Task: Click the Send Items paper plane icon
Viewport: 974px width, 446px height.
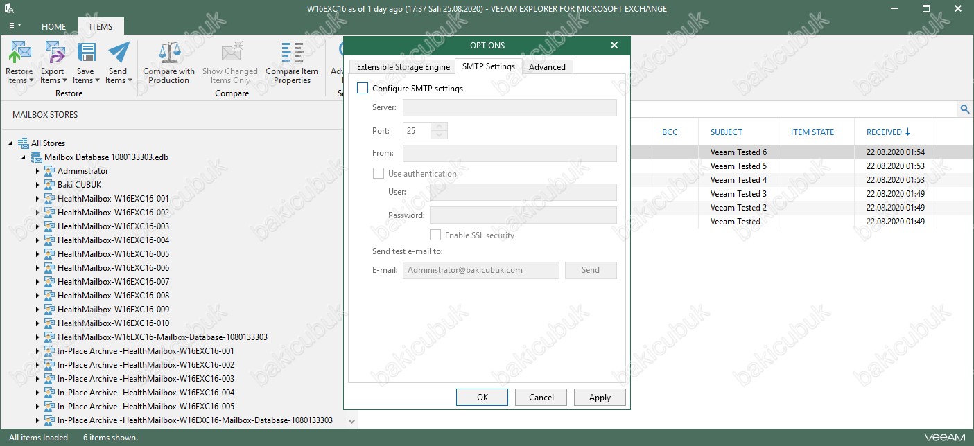Action: coord(118,53)
